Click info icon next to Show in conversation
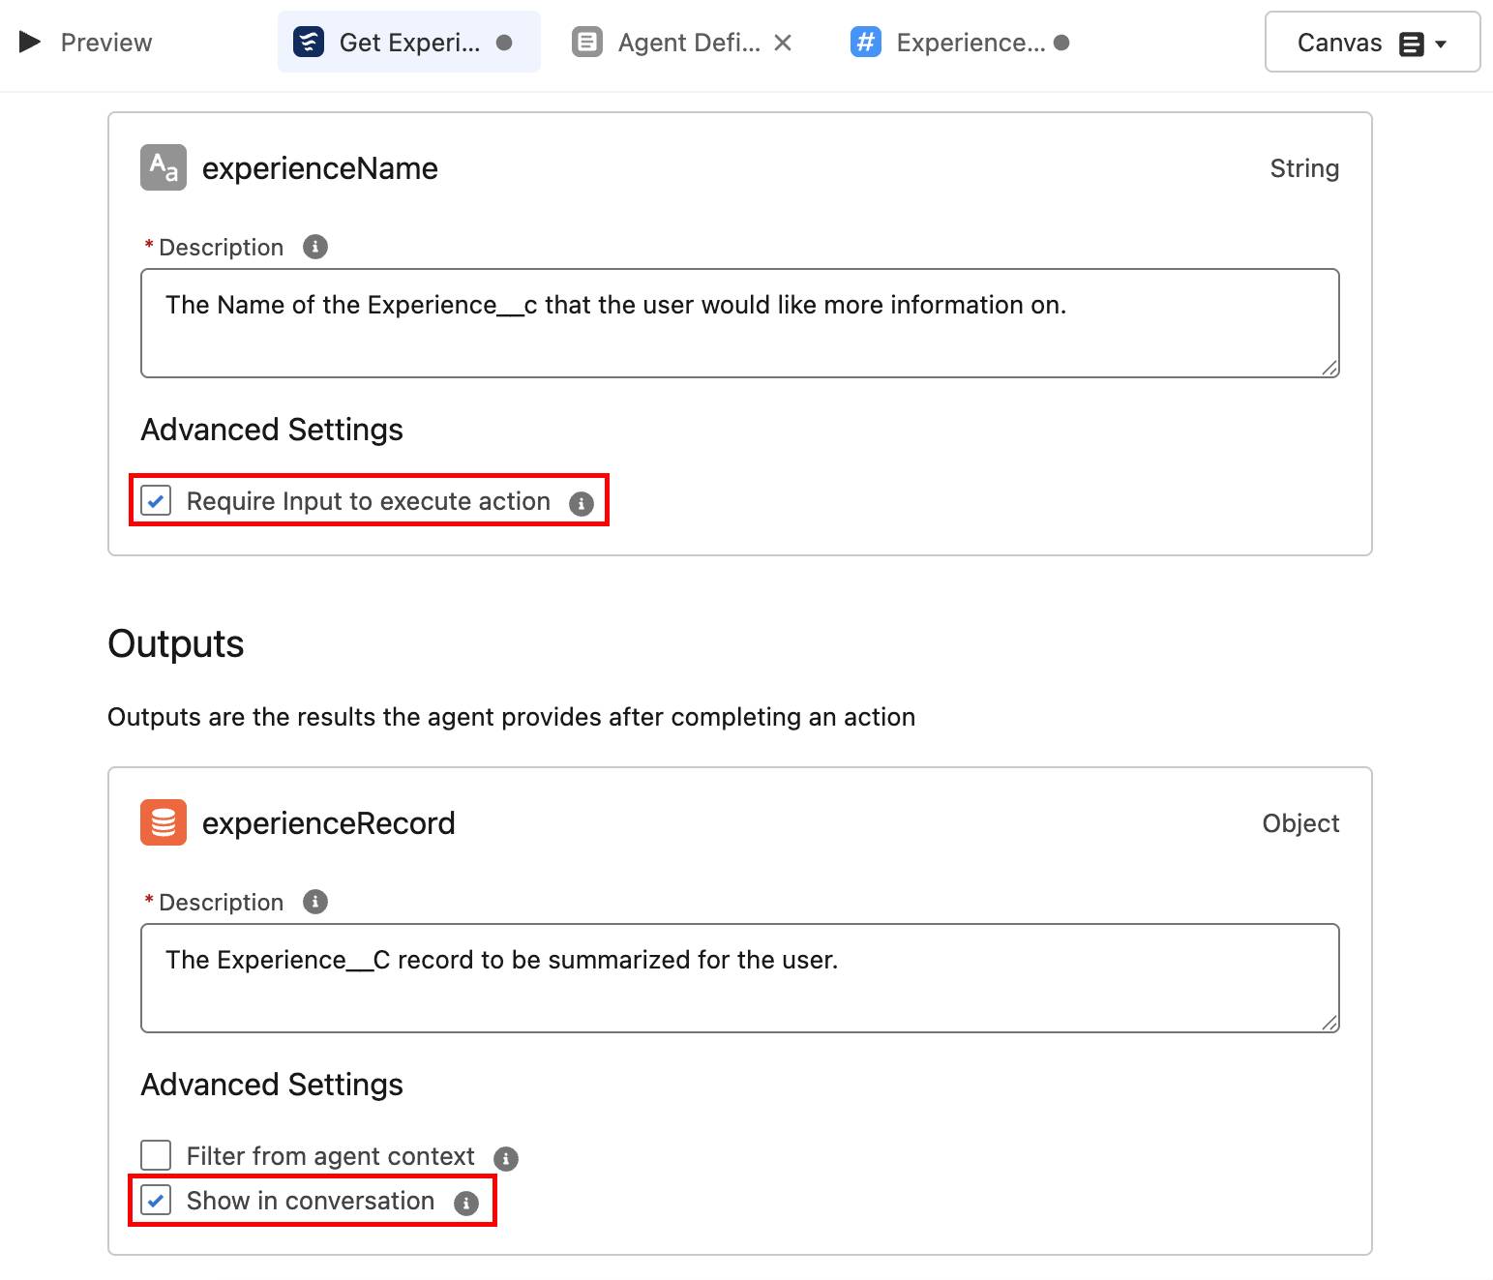The height and width of the screenshot is (1280, 1493). [x=466, y=1203]
